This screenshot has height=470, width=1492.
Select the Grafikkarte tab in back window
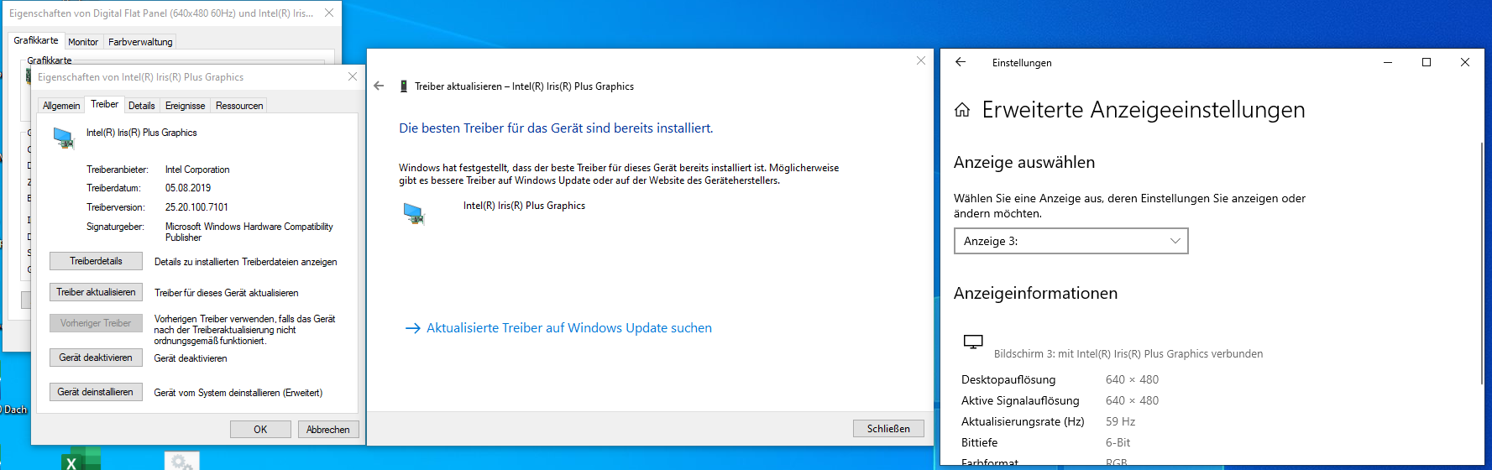(36, 40)
